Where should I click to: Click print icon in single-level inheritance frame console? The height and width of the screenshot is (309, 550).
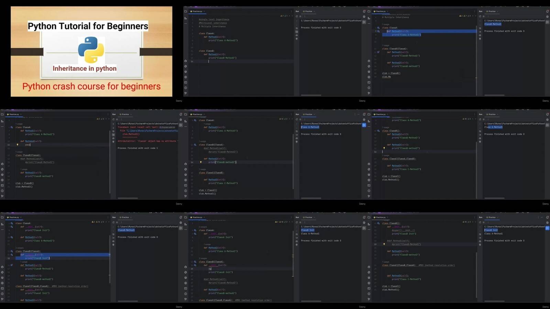coord(297,35)
